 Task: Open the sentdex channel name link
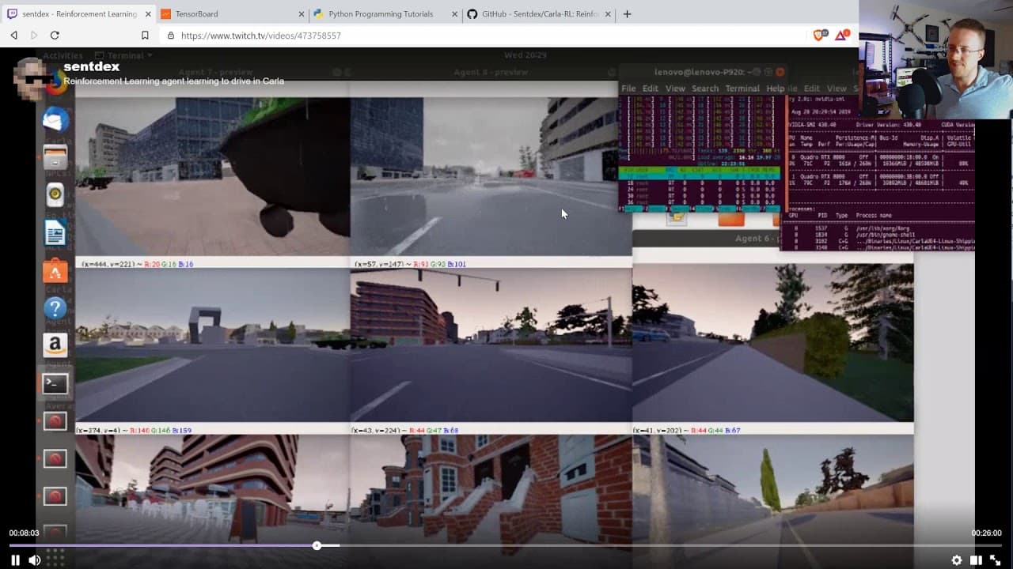(x=92, y=66)
